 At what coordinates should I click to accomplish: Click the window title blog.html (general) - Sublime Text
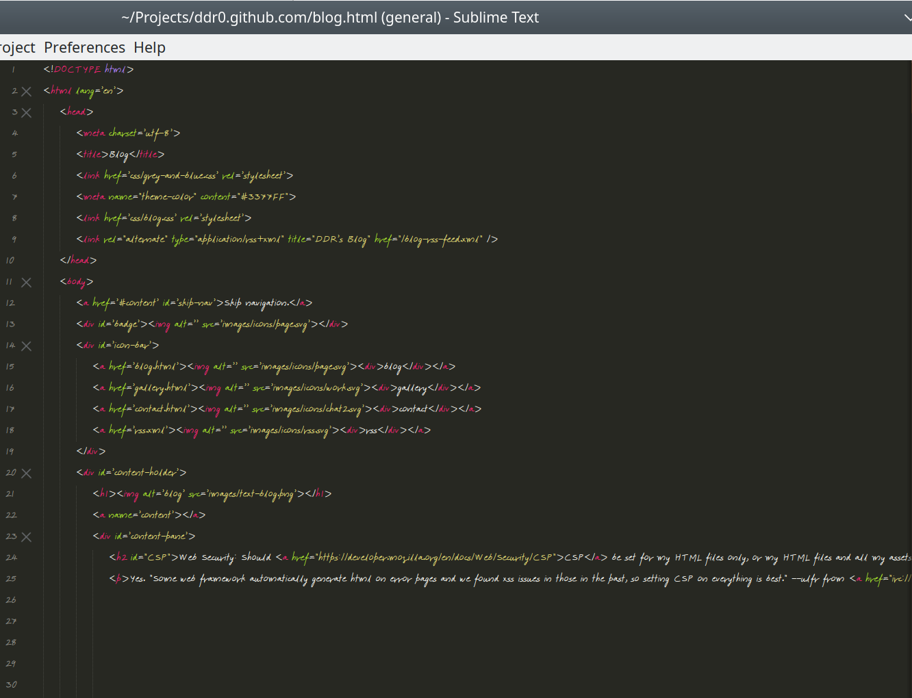(x=330, y=17)
